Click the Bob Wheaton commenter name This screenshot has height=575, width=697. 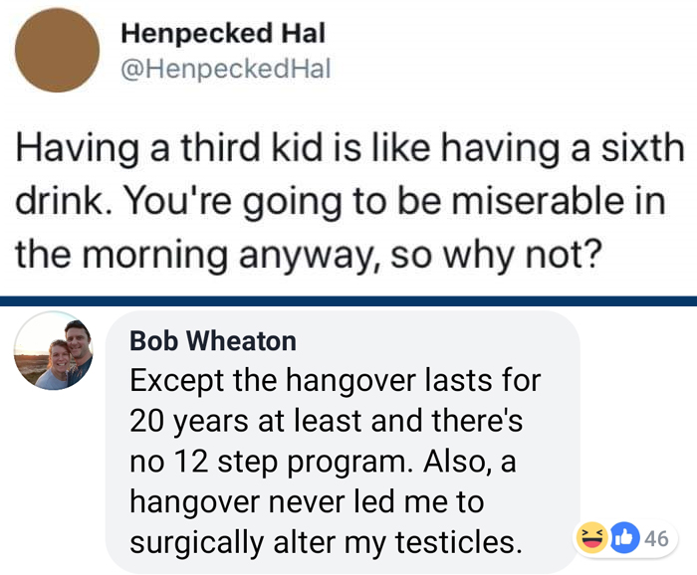click(213, 341)
